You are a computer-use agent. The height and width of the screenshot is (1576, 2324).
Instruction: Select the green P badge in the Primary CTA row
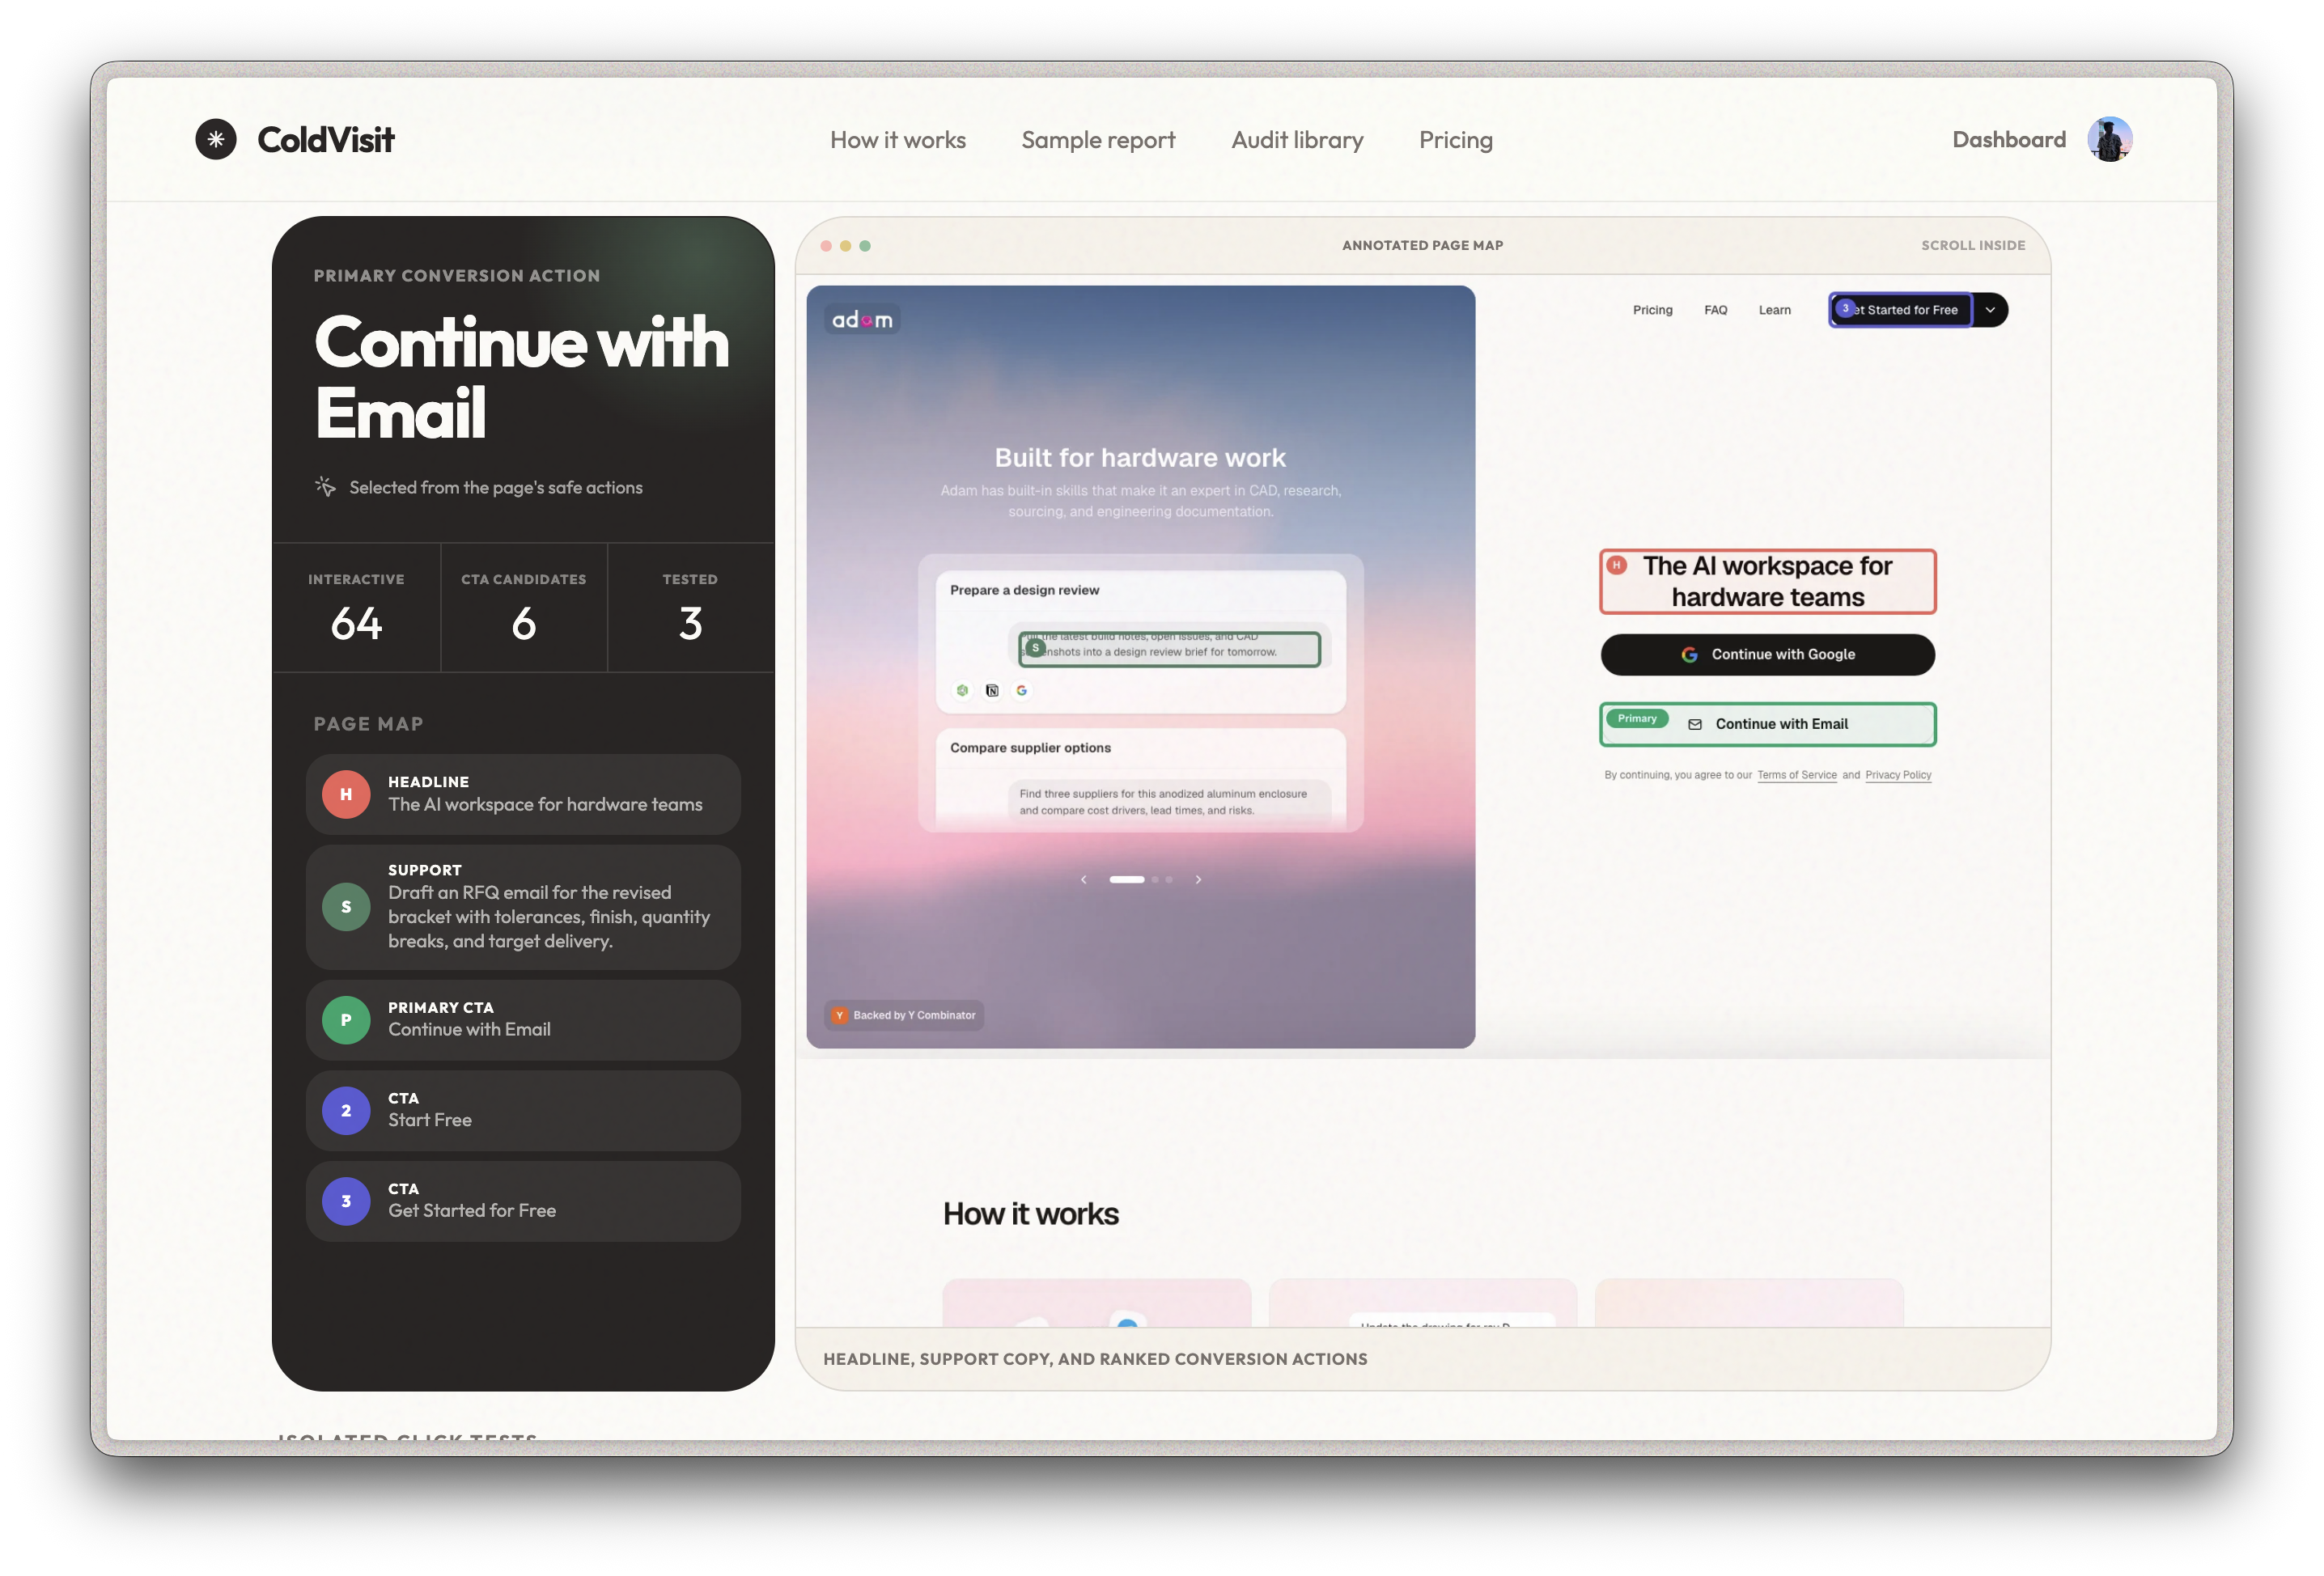(346, 1019)
